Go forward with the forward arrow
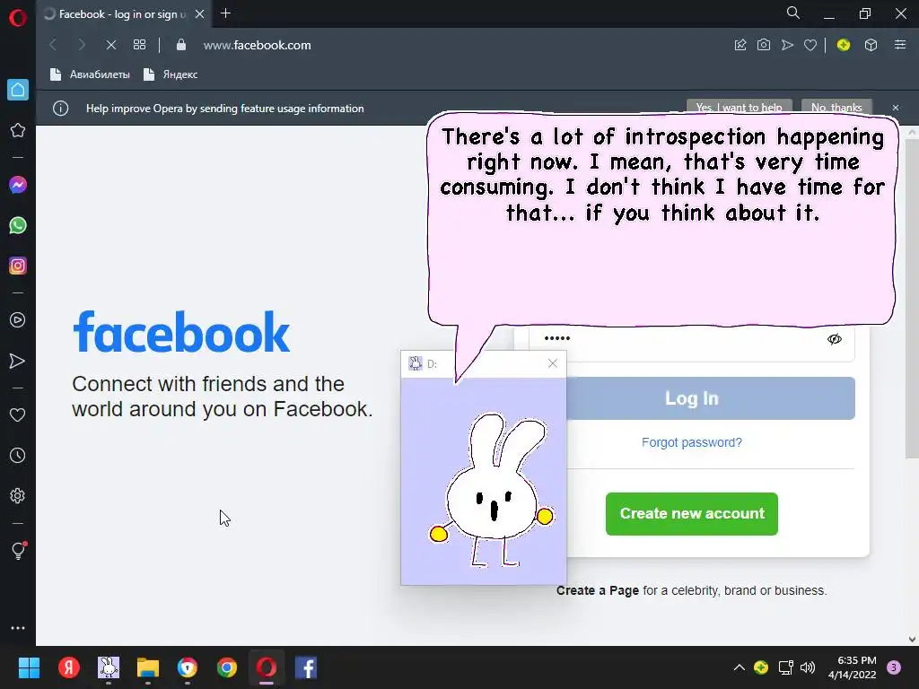The height and width of the screenshot is (689, 919). point(82,45)
